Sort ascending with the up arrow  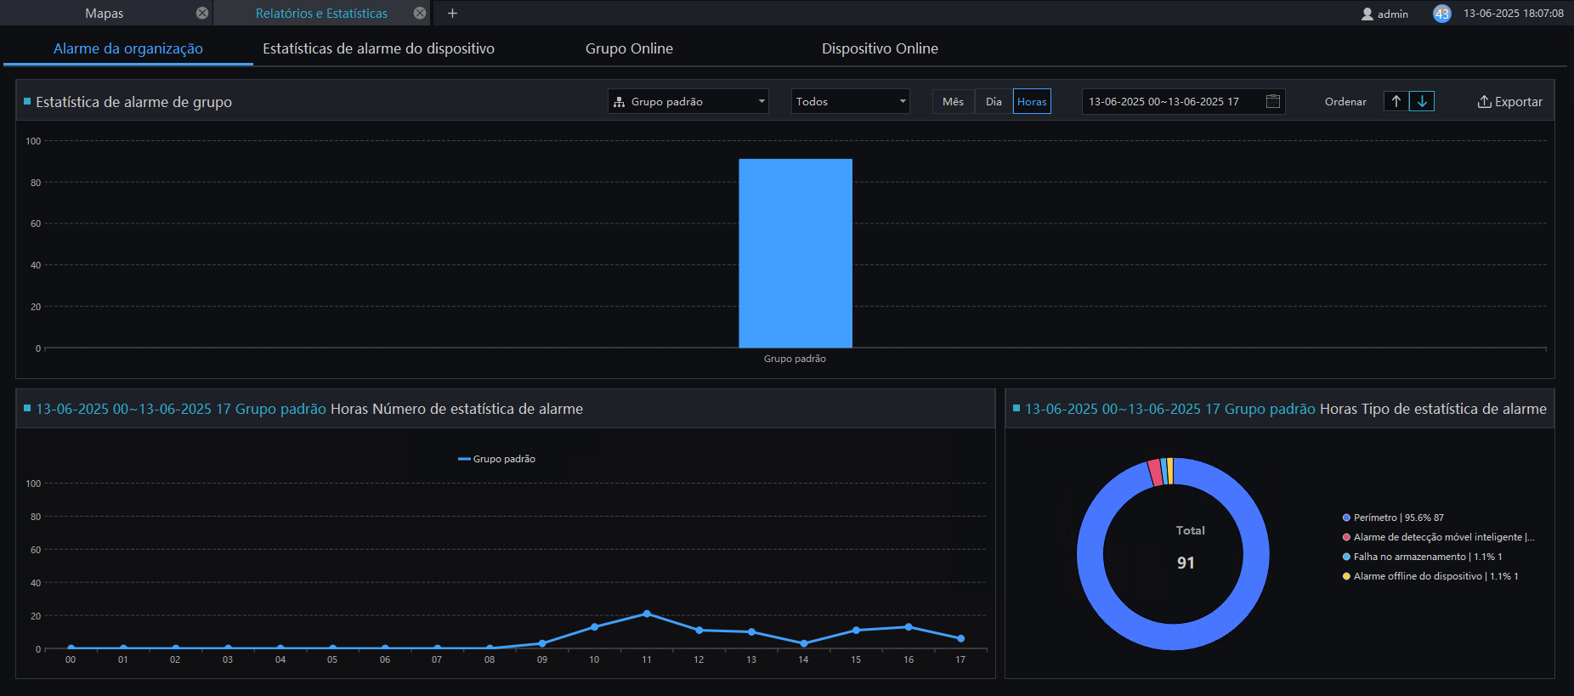point(1396,101)
